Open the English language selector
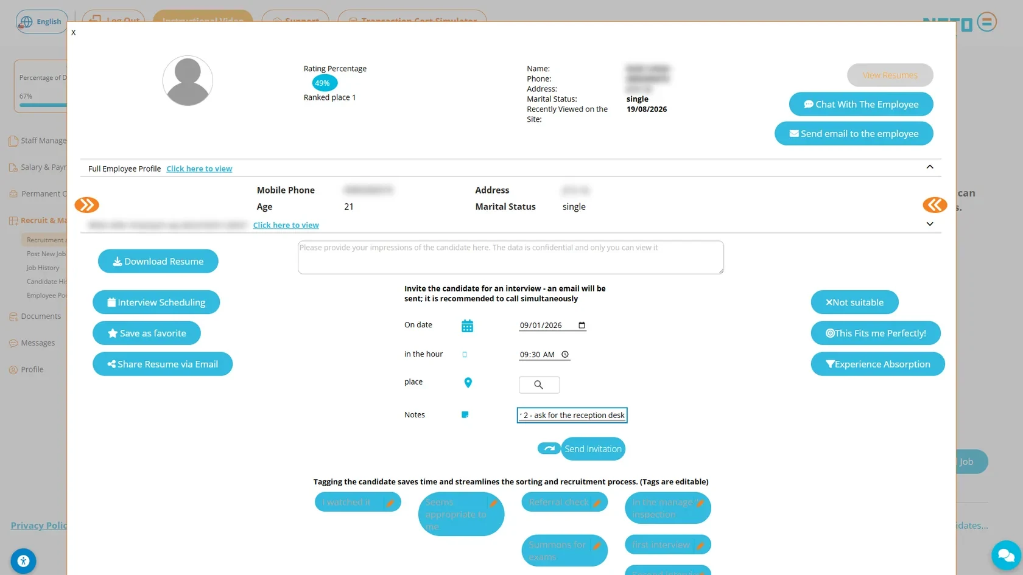This screenshot has width=1023, height=575. point(42,22)
